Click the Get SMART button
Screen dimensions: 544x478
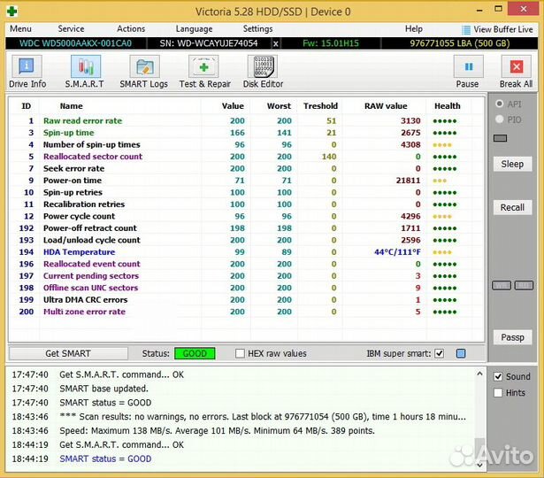(x=68, y=353)
